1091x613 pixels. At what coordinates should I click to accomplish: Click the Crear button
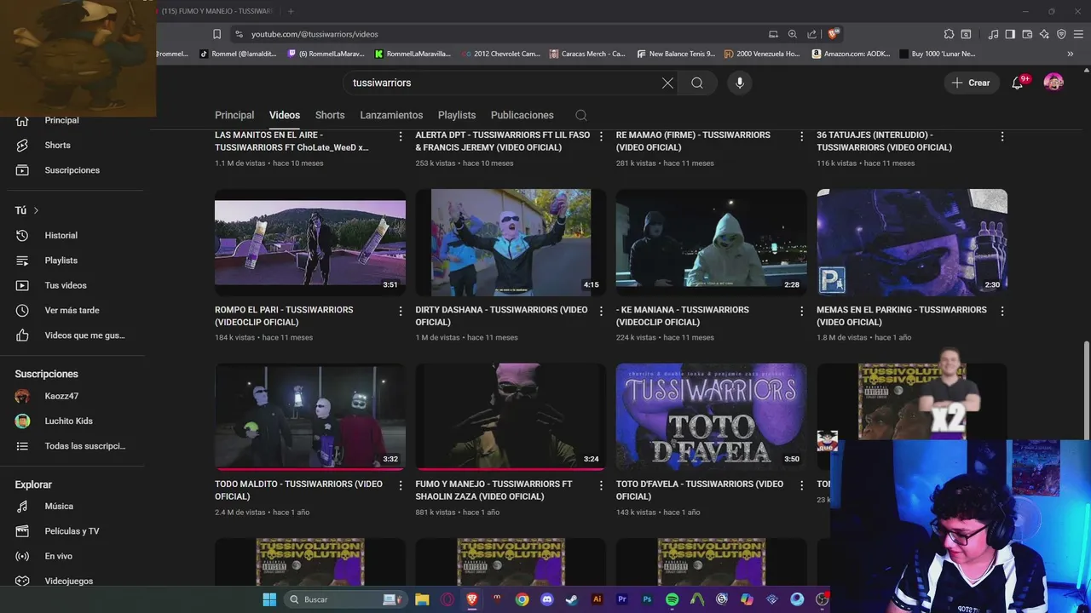click(971, 83)
